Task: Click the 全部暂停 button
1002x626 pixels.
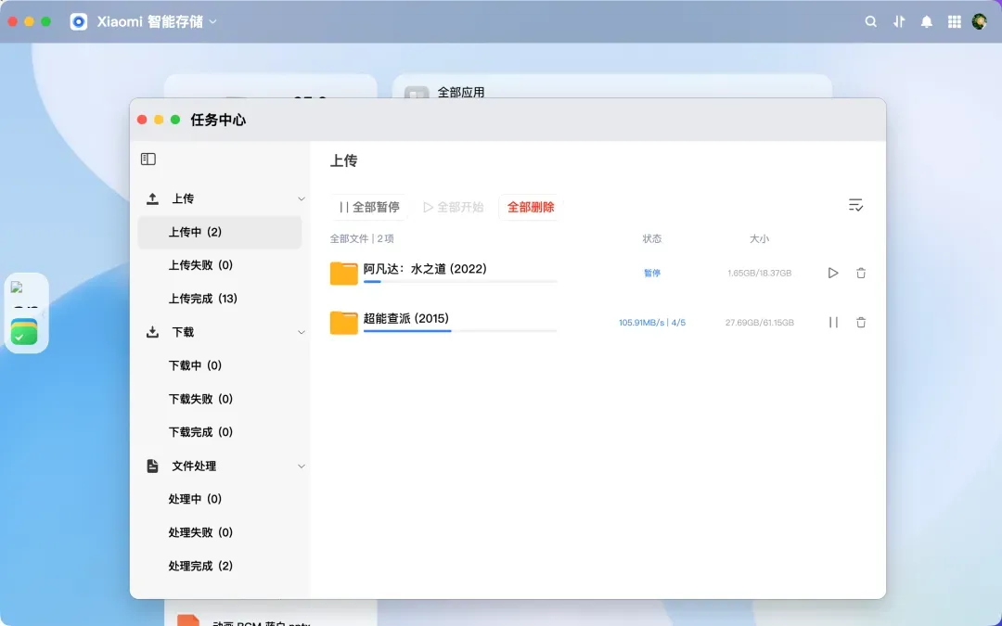Action: 369,207
